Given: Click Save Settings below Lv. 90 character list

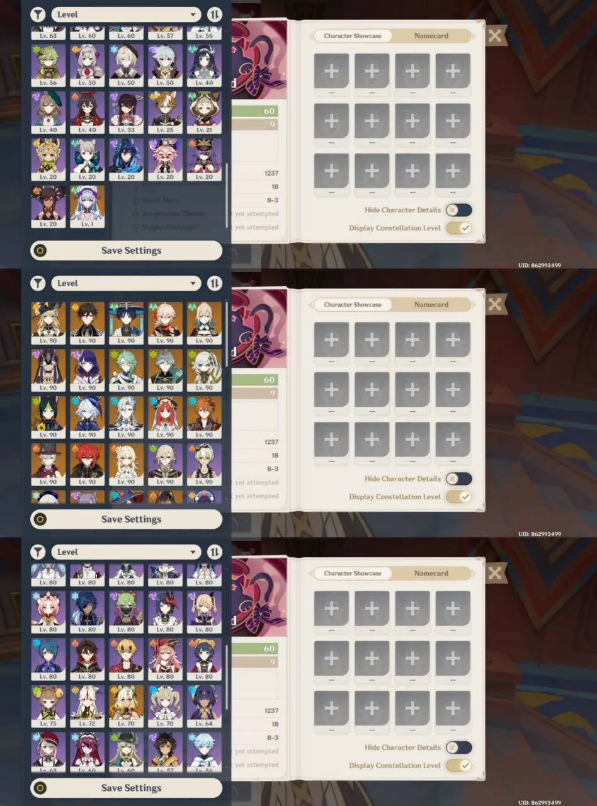Looking at the screenshot, I should pyautogui.click(x=127, y=519).
